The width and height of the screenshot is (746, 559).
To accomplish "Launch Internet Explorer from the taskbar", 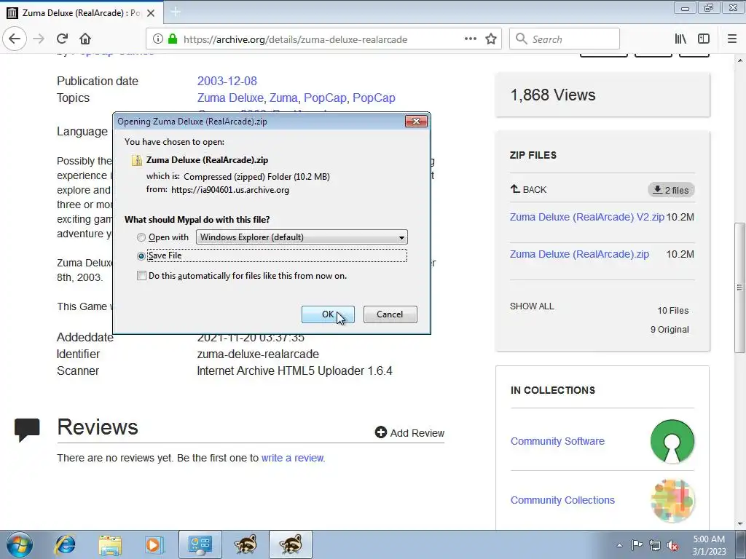I will point(64,544).
